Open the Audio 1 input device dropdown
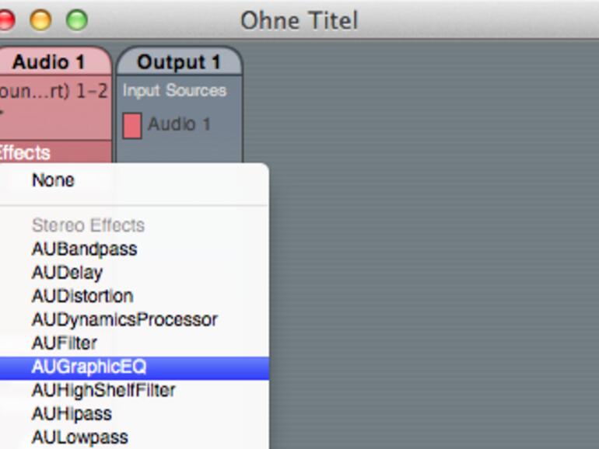Viewport: 599px width, 449px height. (x=53, y=92)
